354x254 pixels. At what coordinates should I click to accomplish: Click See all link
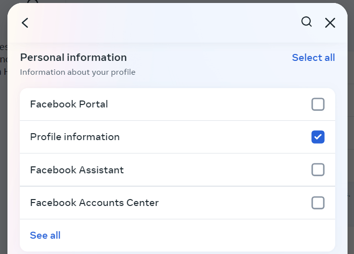(45, 235)
